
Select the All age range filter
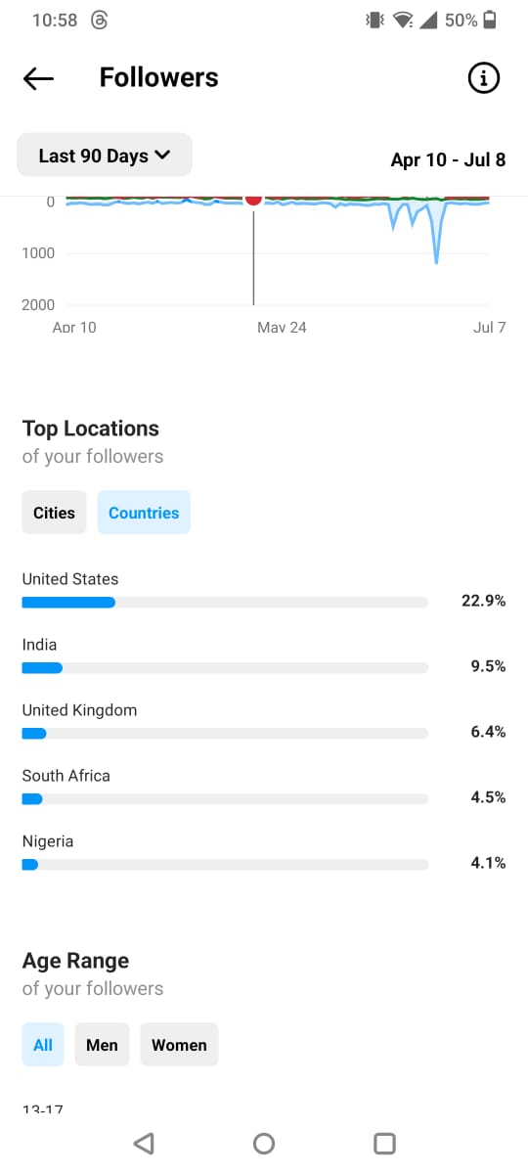click(43, 1045)
